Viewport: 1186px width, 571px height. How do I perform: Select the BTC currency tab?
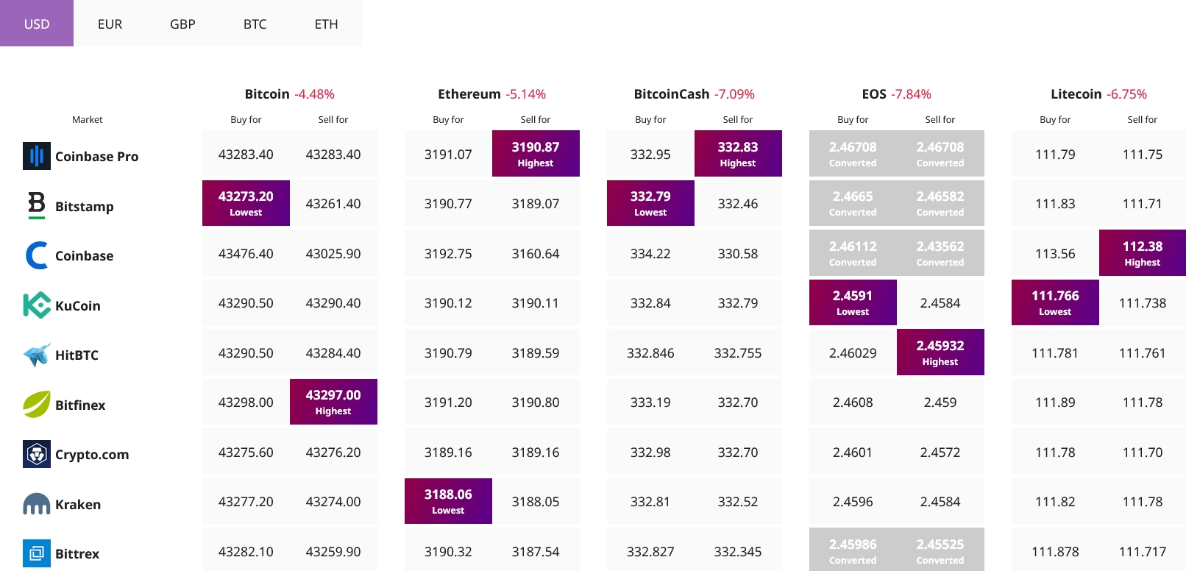[255, 24]
